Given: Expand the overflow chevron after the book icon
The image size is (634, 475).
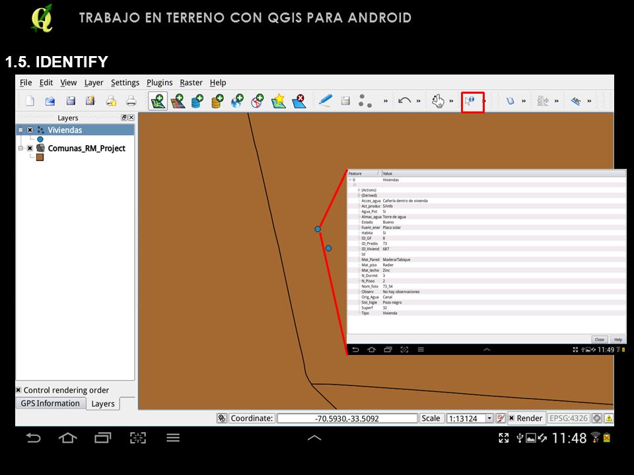Looking at the screenshot, I should 524,101.
